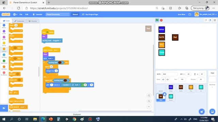Open the Backpack bar

77,114
